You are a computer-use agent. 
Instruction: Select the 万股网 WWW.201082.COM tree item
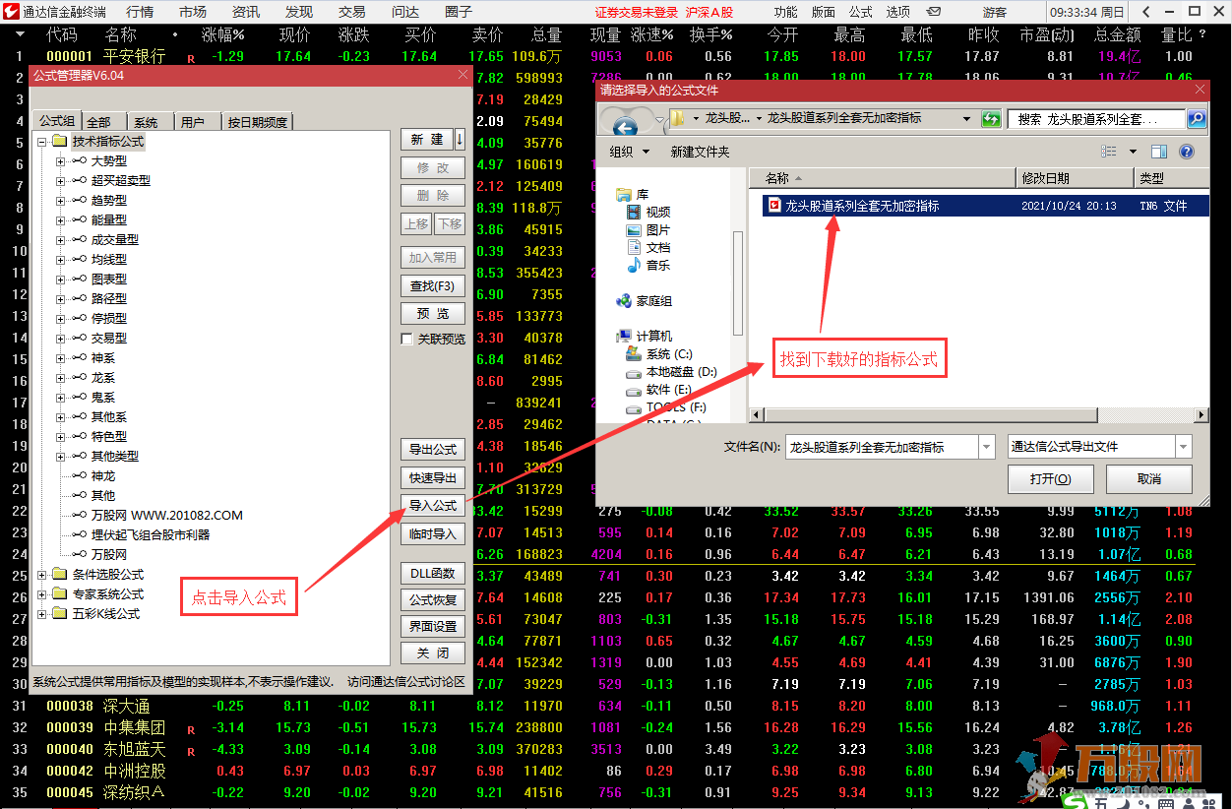pyautogui.click(x=166, y=516)
